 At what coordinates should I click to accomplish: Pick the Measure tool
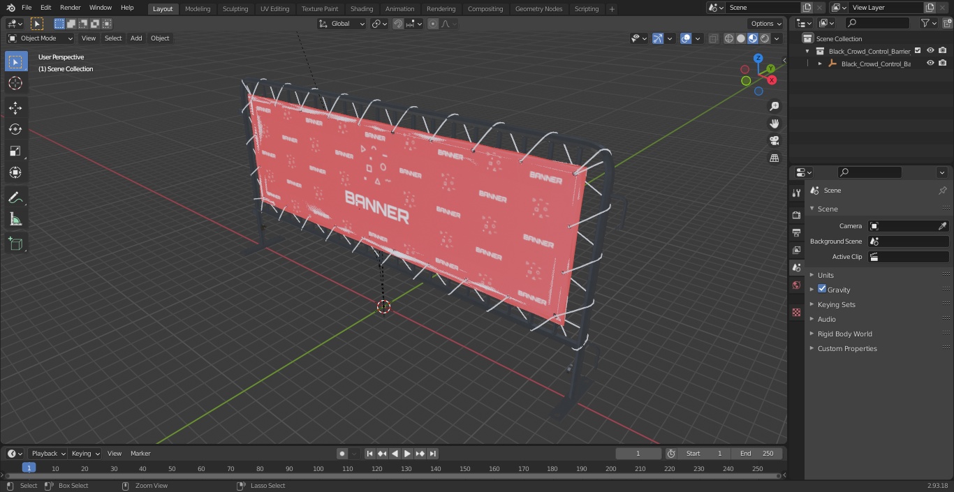pos(15,220)
